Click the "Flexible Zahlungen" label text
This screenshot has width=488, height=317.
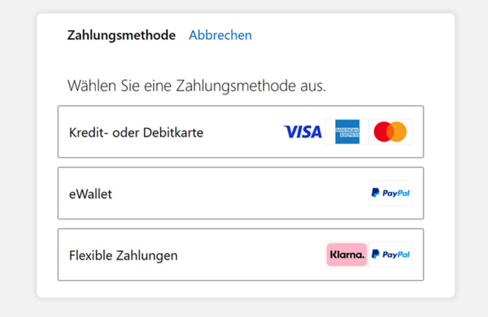click(x=123, y=256)
